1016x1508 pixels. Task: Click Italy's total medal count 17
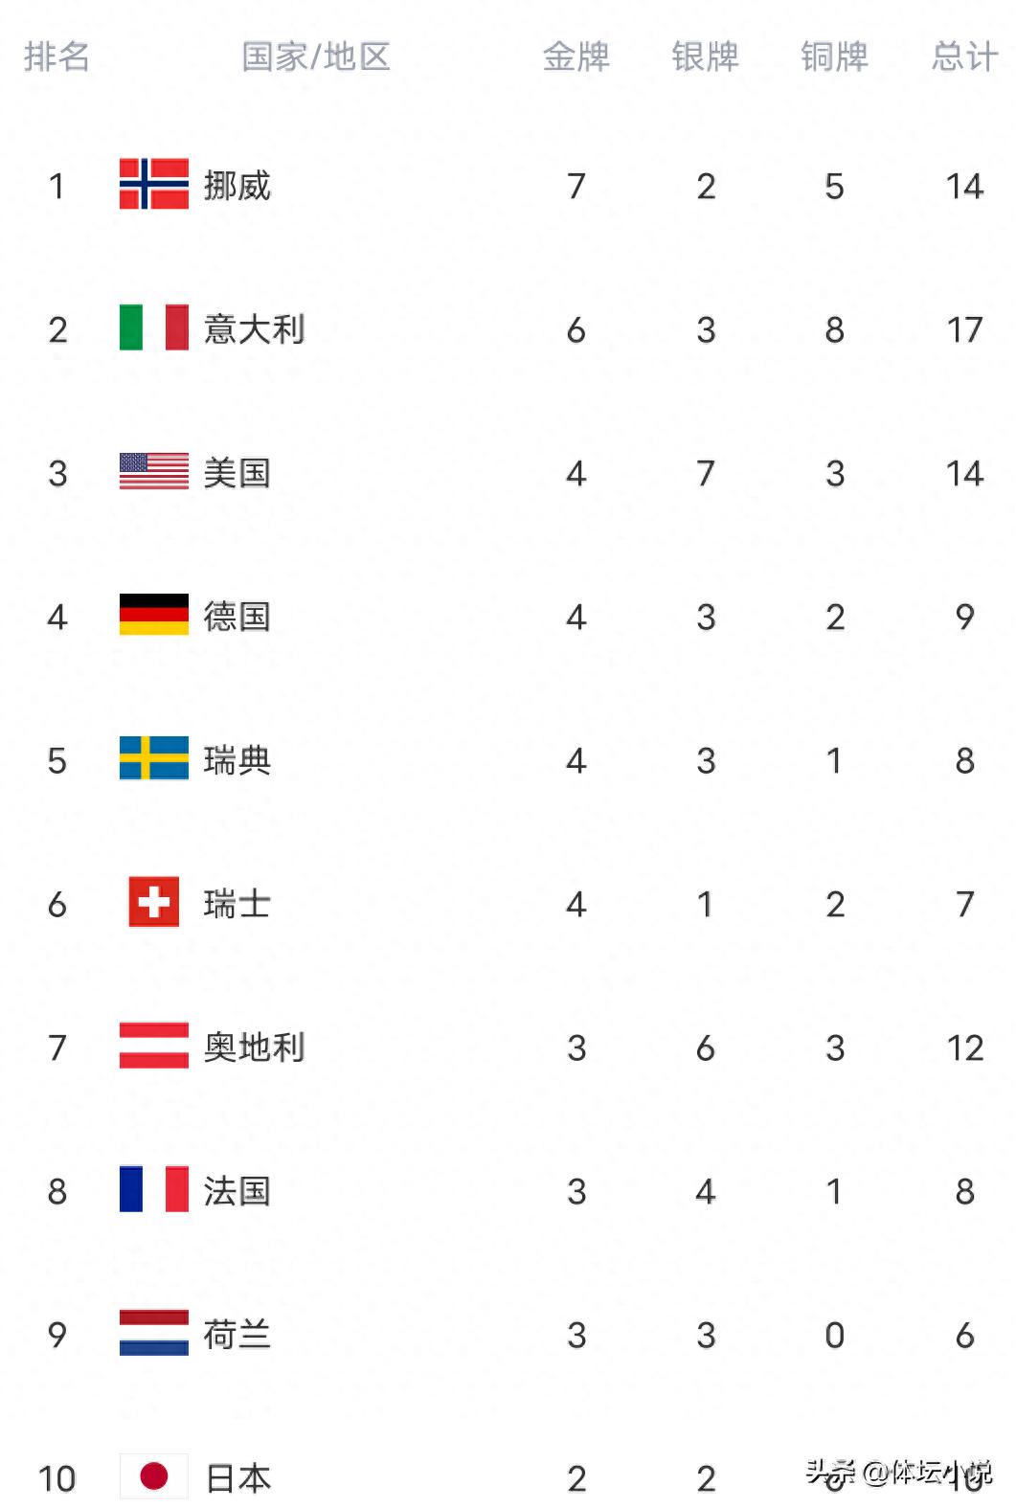964,329
